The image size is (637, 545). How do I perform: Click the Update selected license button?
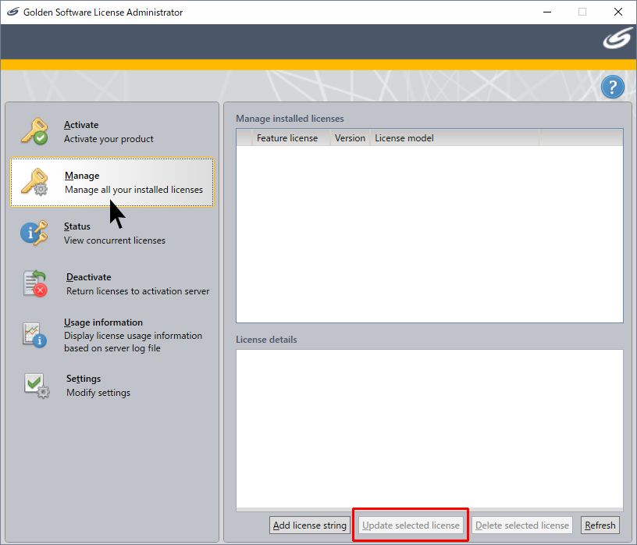[411, 525]
